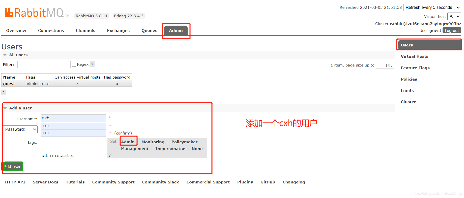
Task: Set the Admin tag
Action: (x=128, y=142)
